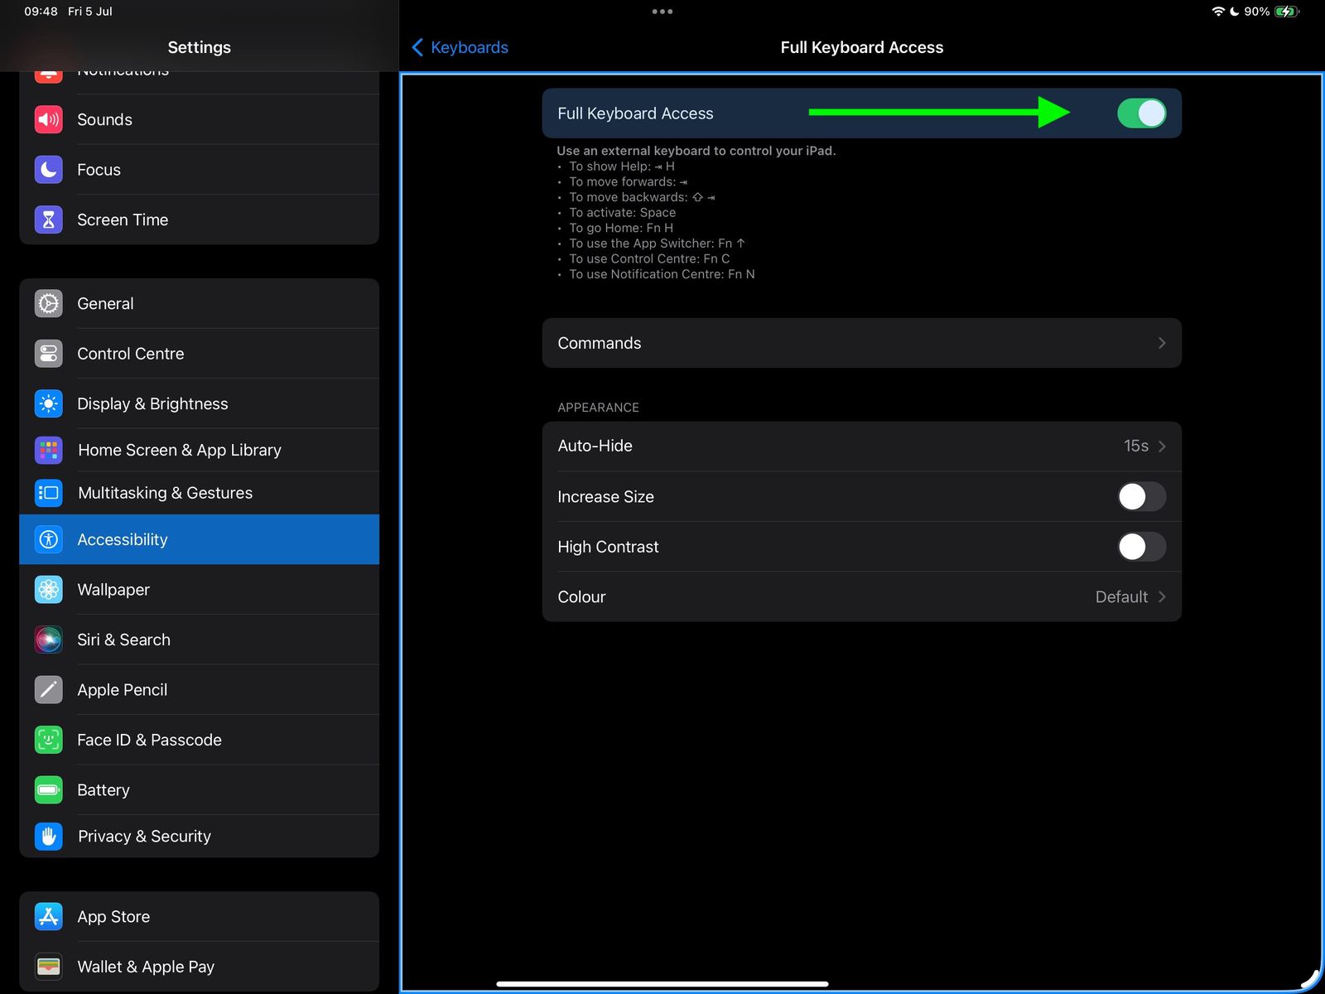Select the Control Centre icon

pyautogui.click(x=48, y=353)
